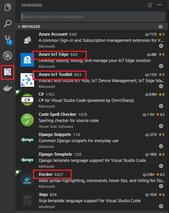Click the Azure IoT Edge extension logo
Image resolution: width=169 pixels, height=213 pixels.
click(x=28, y=60)
